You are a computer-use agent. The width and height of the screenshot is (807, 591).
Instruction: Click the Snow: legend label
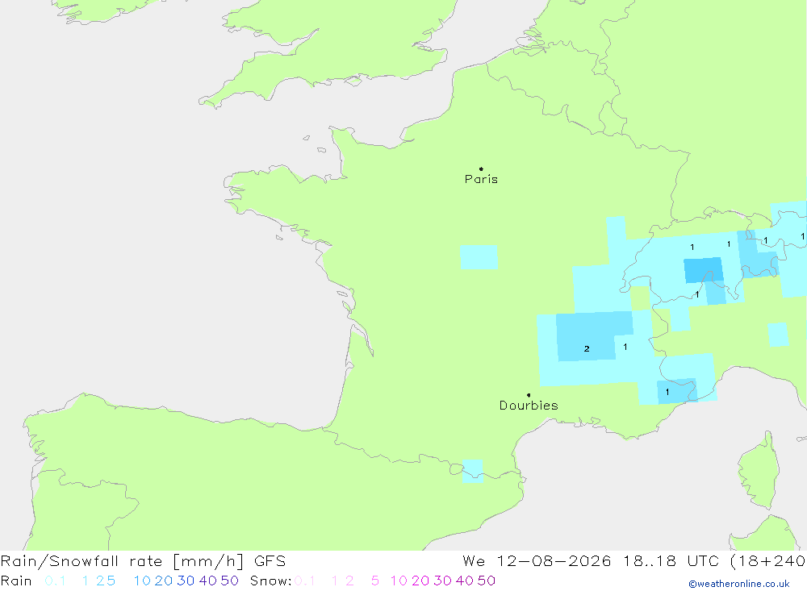270,581
